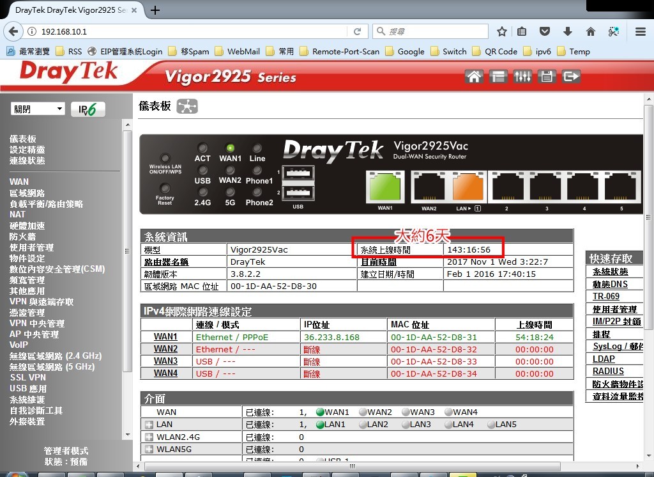Open the WAN sidebar menu
The image size is (654, 477).
[x=19, y=182]
